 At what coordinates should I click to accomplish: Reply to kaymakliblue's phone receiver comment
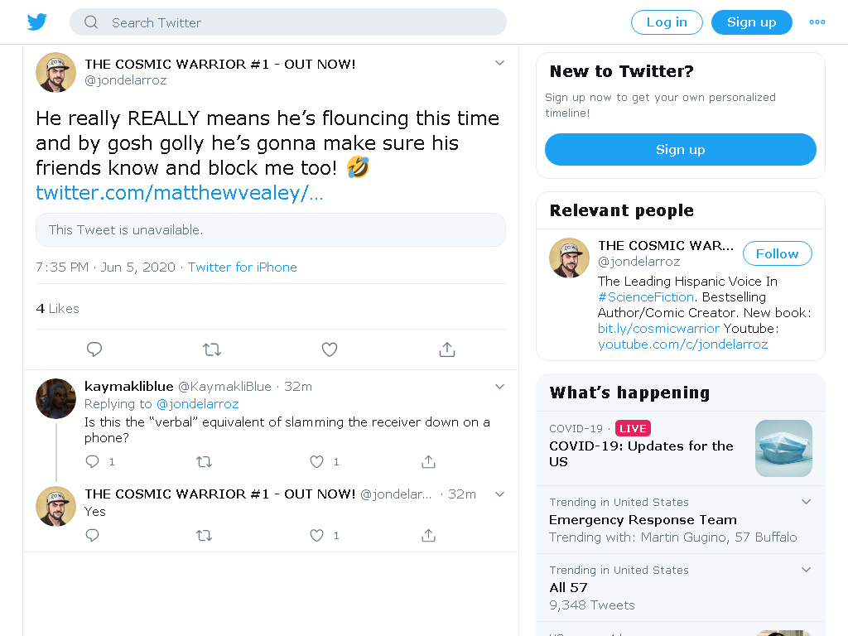[x=93, y=461]
